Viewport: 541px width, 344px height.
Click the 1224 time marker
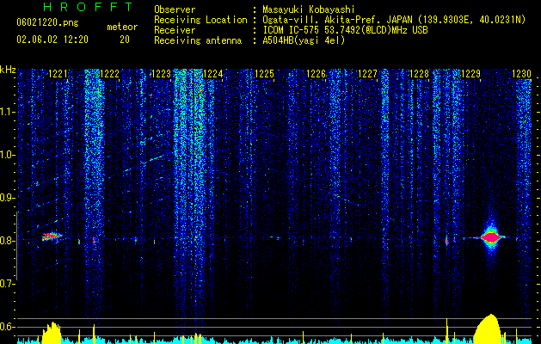point(213,74)
